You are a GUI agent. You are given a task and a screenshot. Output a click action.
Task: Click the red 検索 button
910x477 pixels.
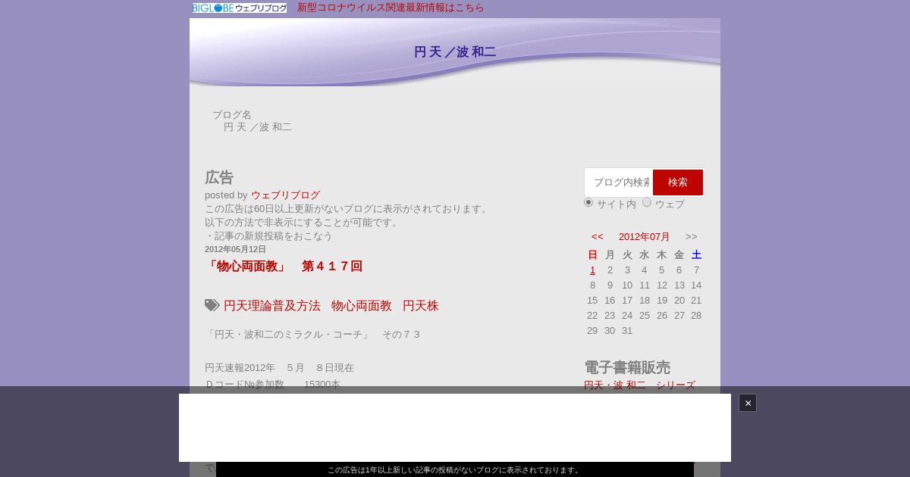(x=678, y=182)
